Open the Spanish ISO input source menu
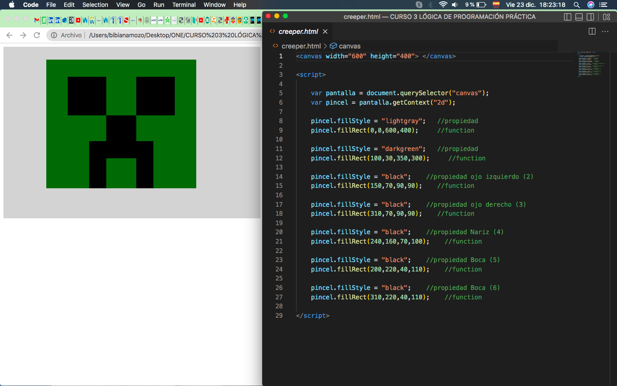The image size is (617, 386). (x=496, y=5)
